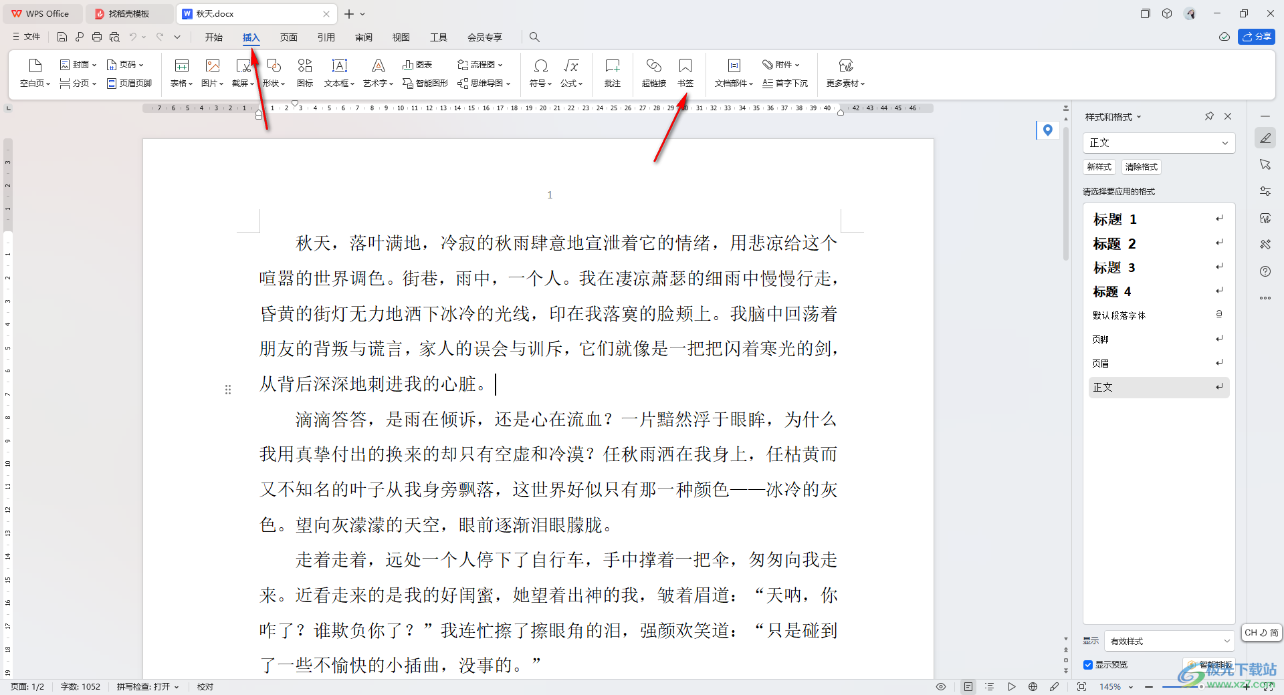
Task: Open the cover page (封面) dropdown
Action: pyautogui.click(x=78, y=65)
